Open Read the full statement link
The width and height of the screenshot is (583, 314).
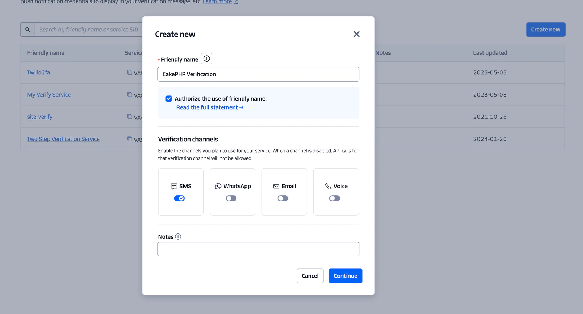[x=210, y=107]
